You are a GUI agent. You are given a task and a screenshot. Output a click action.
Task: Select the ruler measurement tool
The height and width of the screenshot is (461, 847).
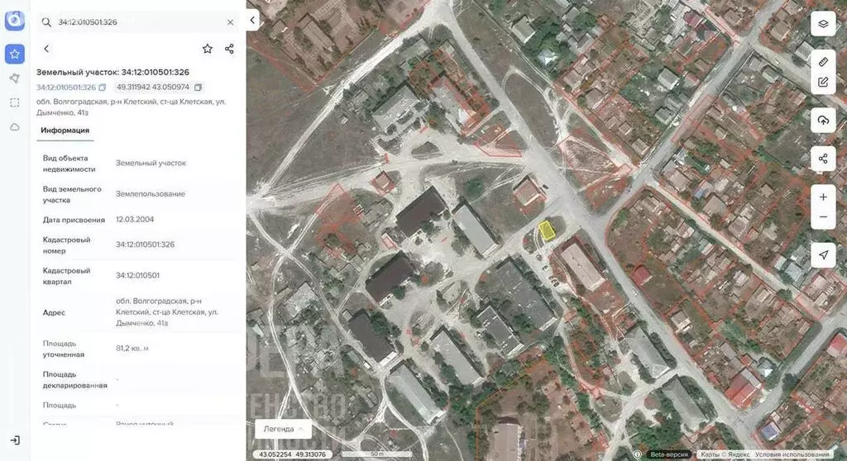tap(822, 62)
